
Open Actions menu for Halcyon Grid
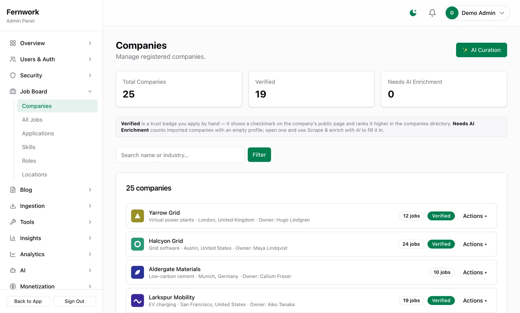click(x=475, y=244)
